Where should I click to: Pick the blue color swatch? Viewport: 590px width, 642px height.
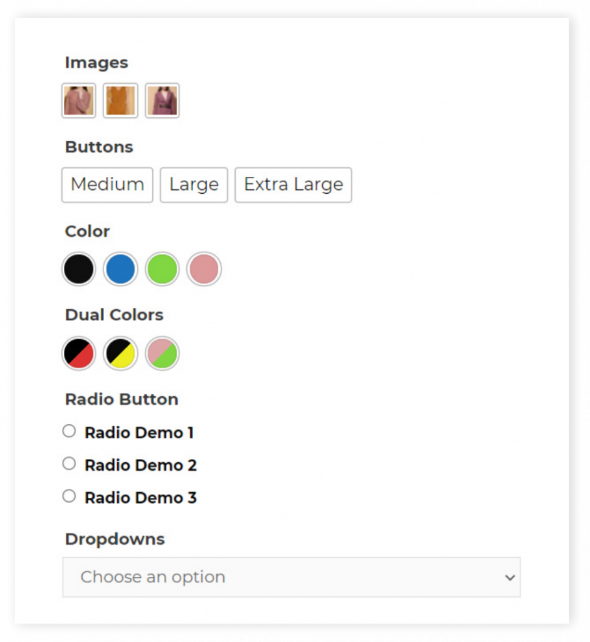point(120,269)
